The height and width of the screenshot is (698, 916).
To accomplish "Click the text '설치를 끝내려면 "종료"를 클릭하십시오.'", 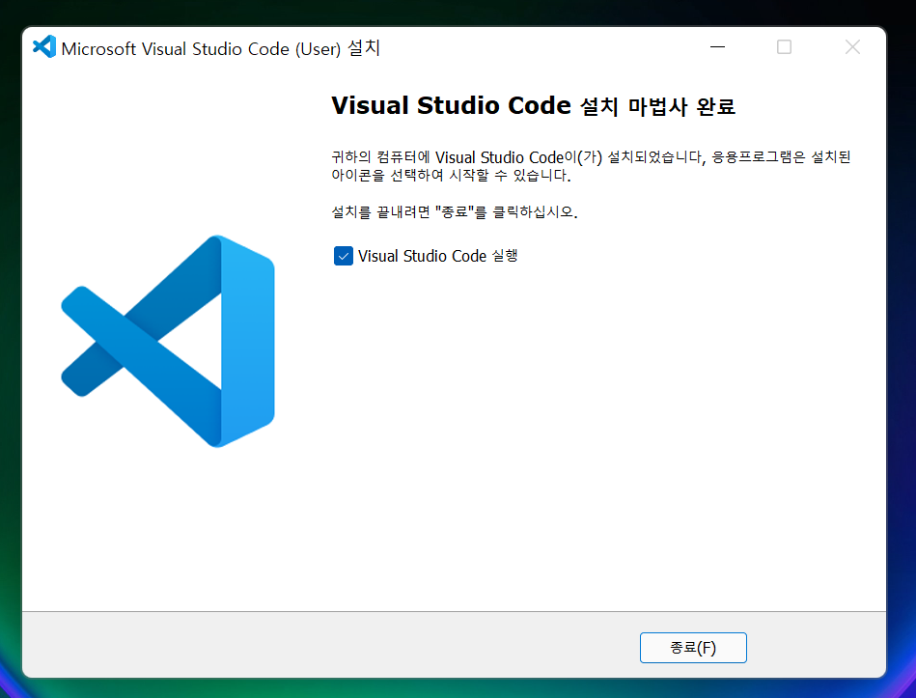I will 455,211.
